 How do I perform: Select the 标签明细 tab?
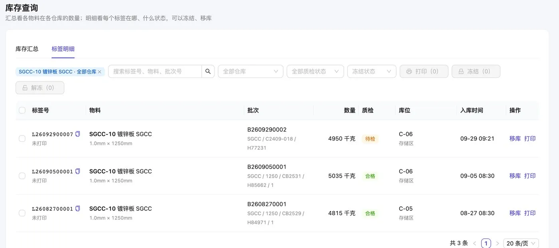[x=63, y=49]
